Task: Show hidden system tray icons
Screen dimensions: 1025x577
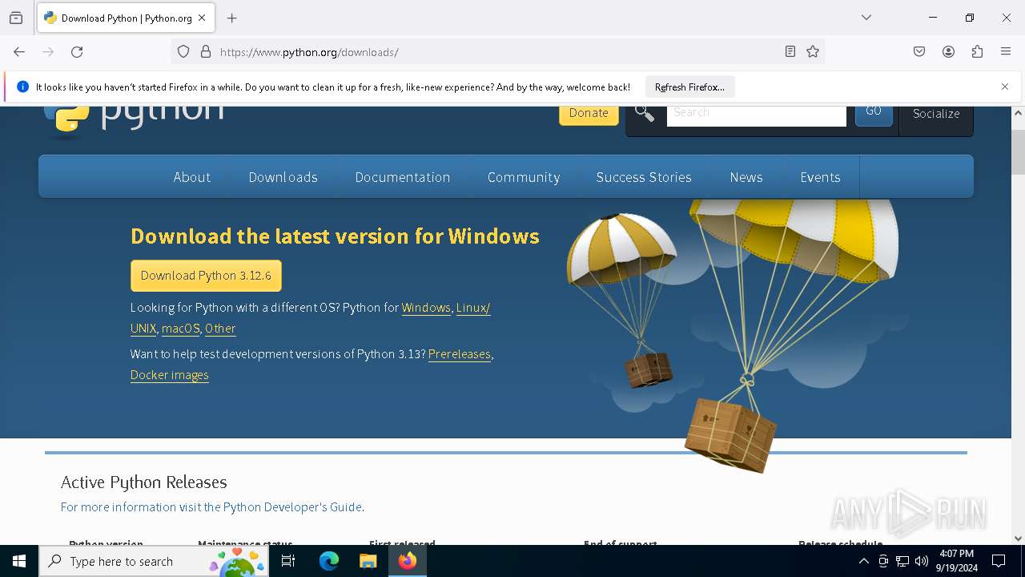Action: pyautogui.click(x=863, y=562)
